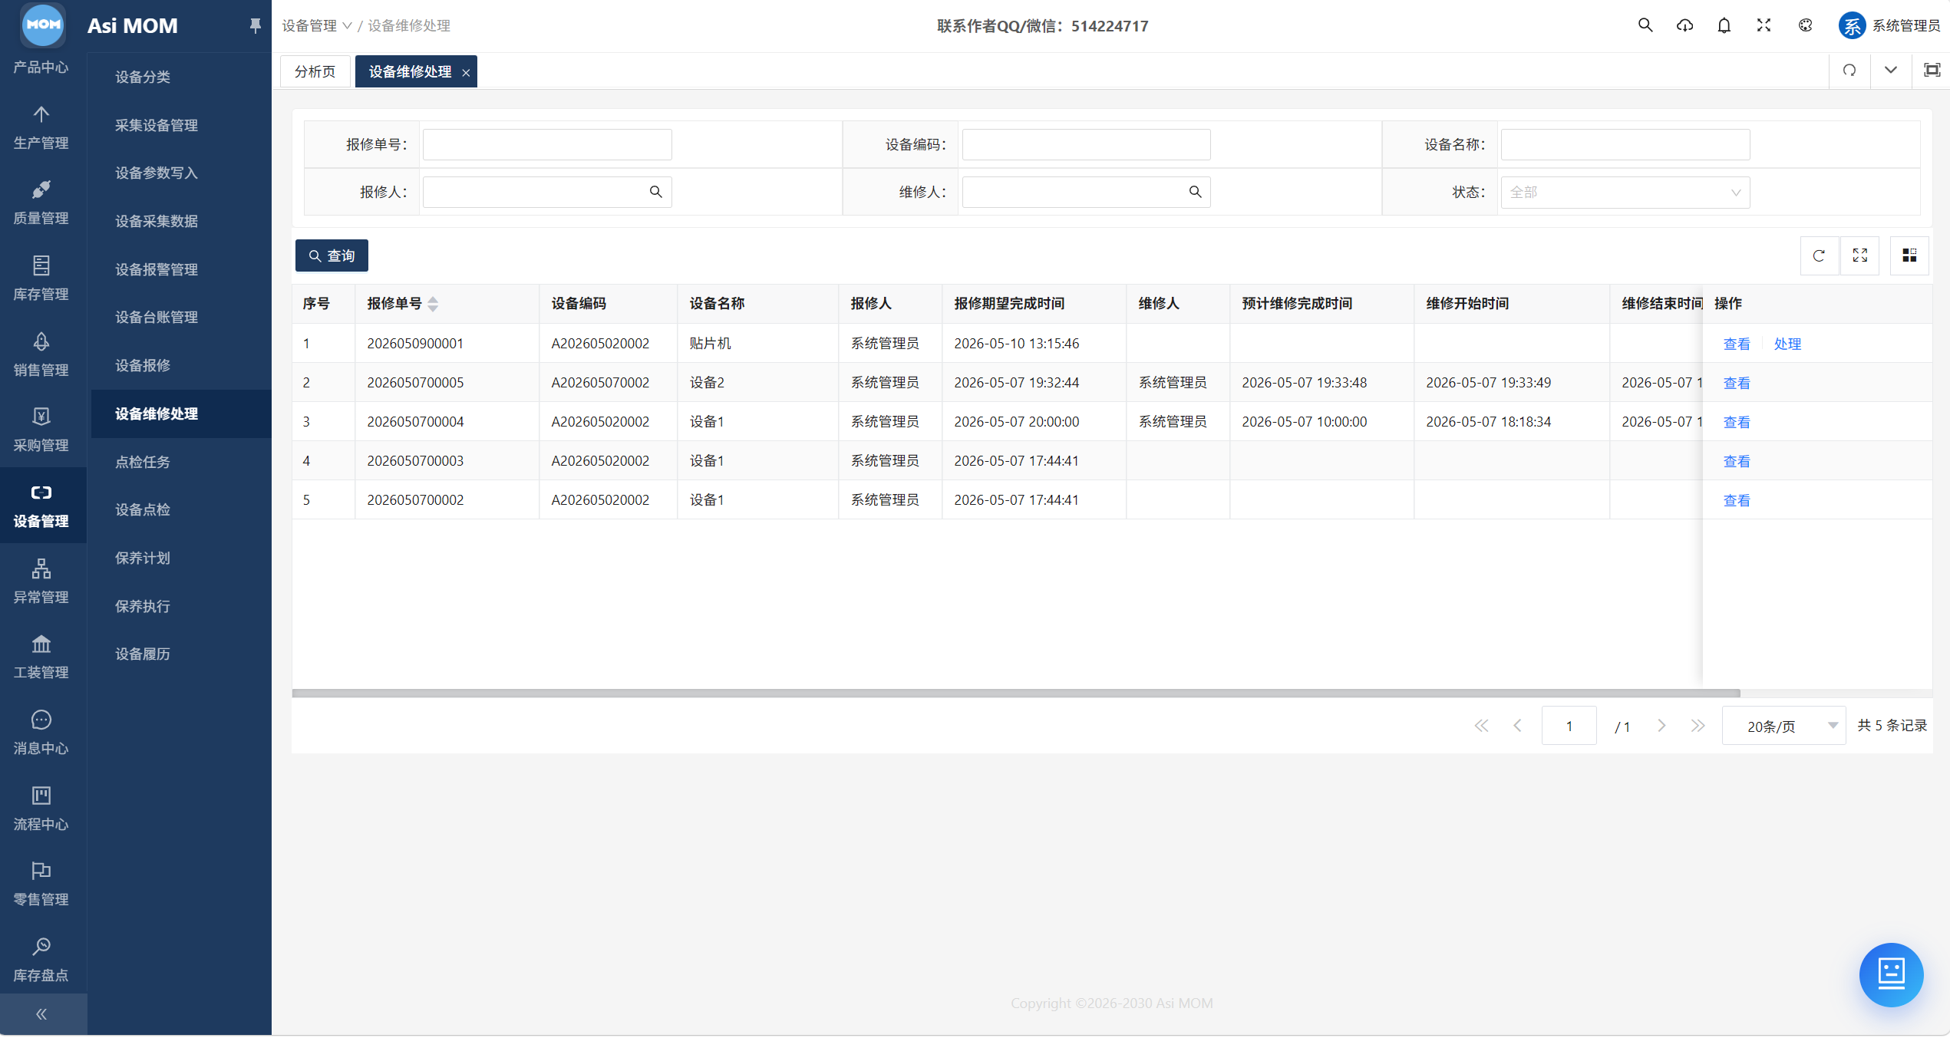Go to next page arrow

pyautogui.click(x=1661, y=726)
